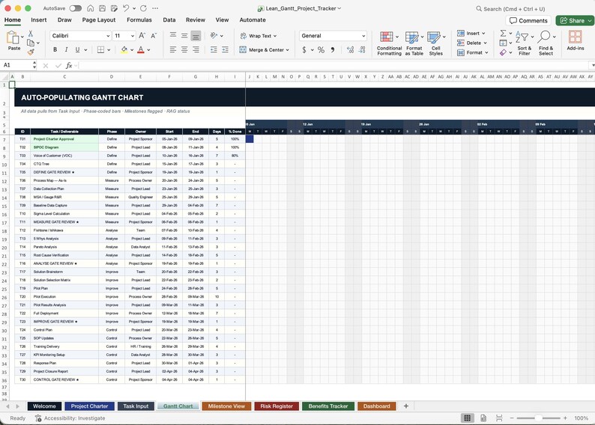
Task: Open the font color dropdown arrow
Action: 148,50
